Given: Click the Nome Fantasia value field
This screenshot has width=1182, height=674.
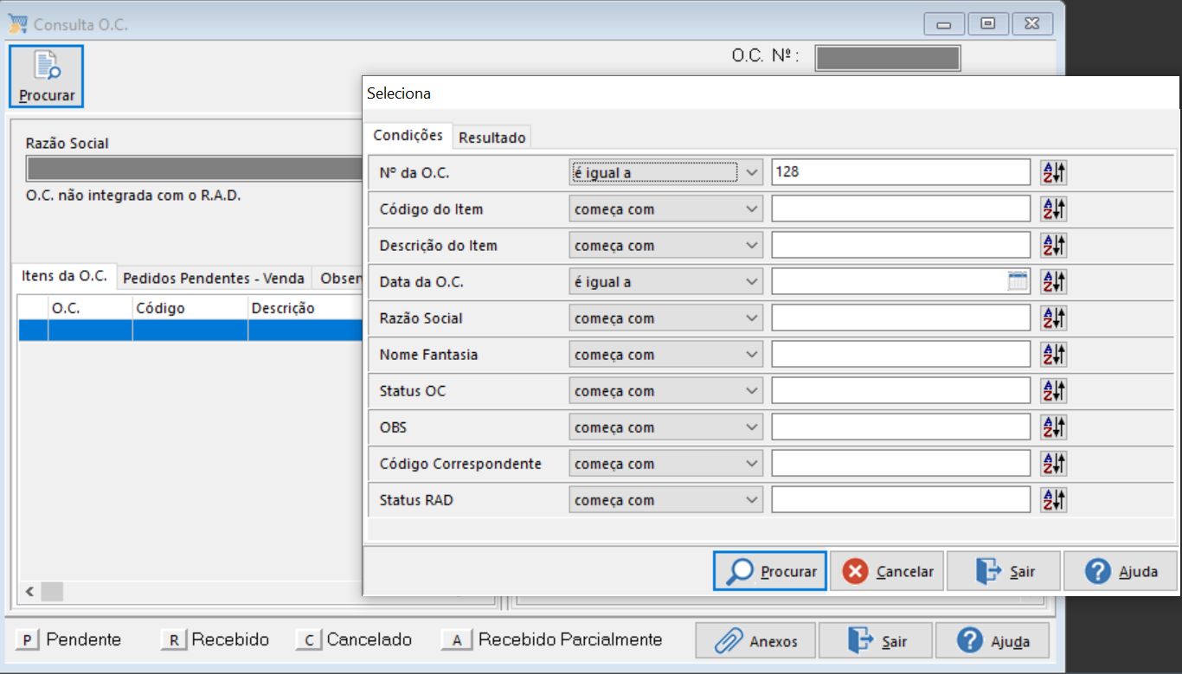Looking at the screenshot, I should click(901, 354).
